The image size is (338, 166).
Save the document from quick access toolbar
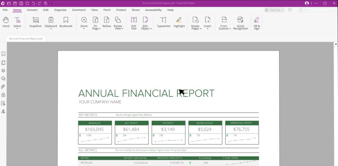[x=15, y=4]
